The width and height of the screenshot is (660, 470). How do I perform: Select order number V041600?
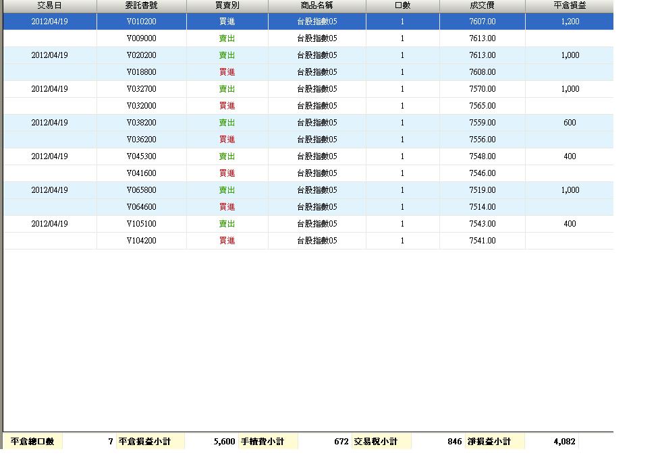[x=142, y=173]
